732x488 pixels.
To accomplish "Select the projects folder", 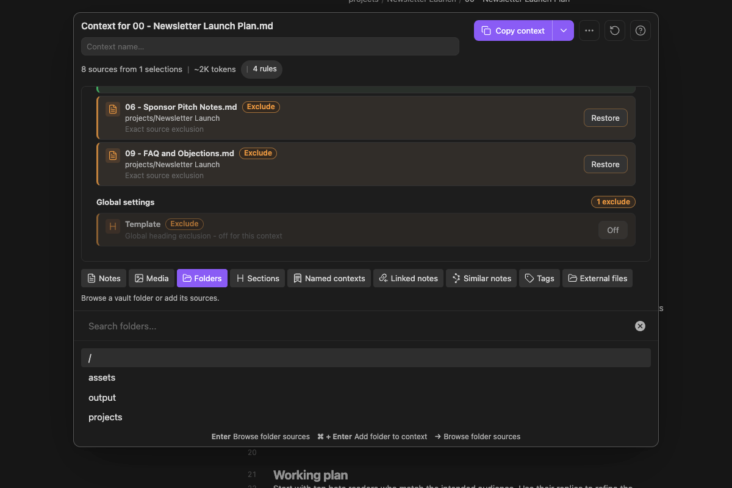I will click(366, 417).
